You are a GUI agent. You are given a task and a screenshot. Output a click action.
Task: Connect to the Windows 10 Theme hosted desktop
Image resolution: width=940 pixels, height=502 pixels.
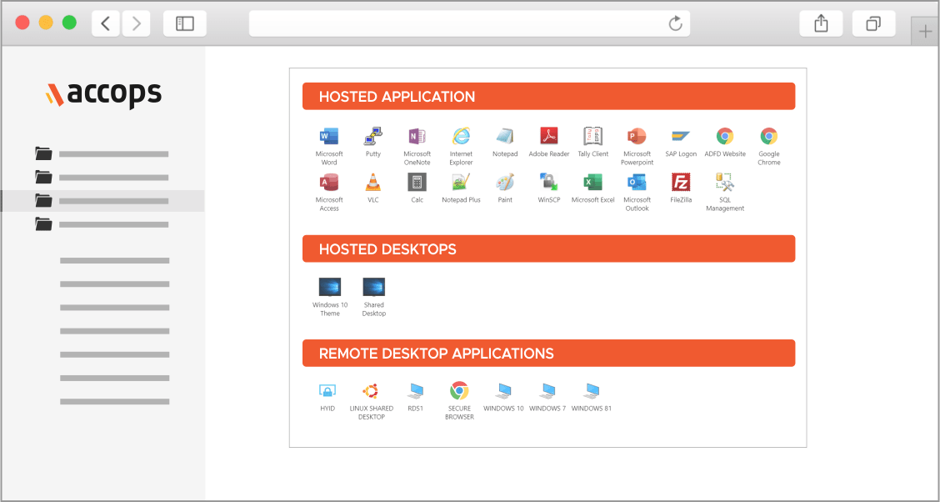pos(330,287)
